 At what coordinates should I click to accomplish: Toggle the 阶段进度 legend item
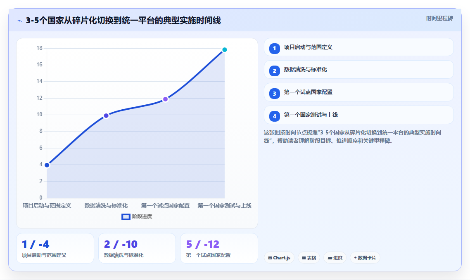(x=137, y=216)
